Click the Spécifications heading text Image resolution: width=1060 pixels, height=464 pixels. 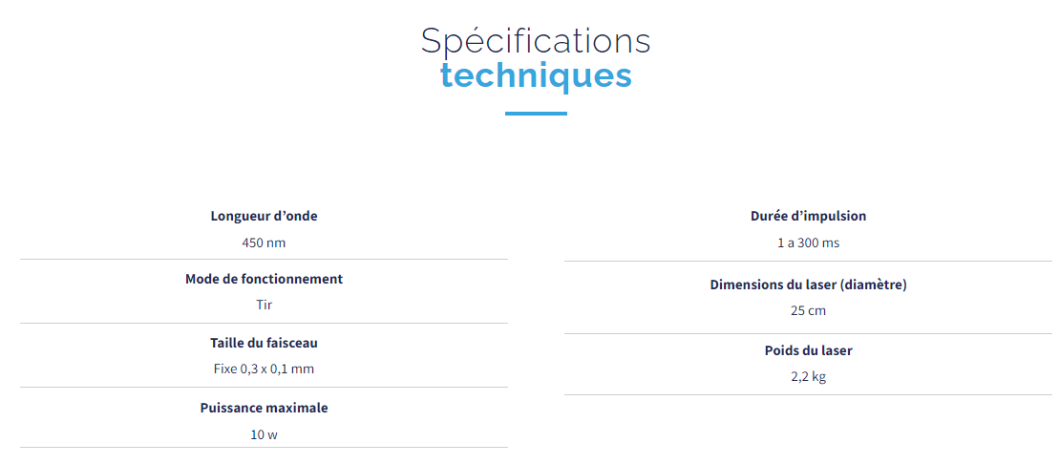click(536, 43)
